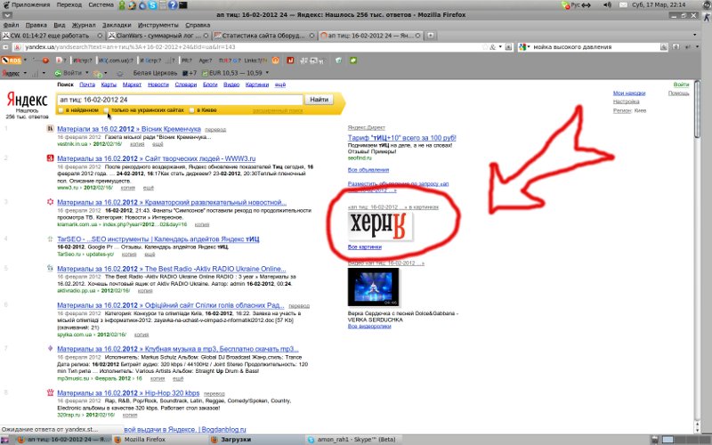712x445 pixels.
Task: Click into the Firefox URL address bar
Action: pyautogui.click(x=255, y=47)
